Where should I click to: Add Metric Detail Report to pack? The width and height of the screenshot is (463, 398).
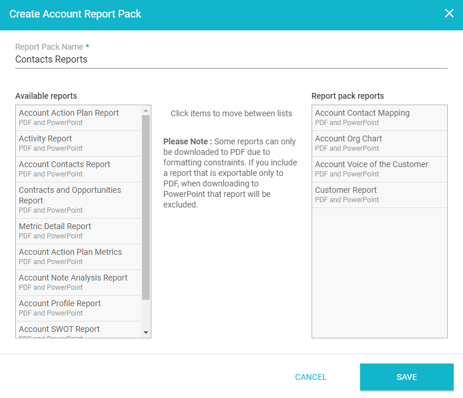(78, 231)
